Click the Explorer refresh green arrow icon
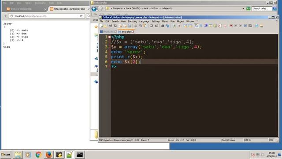The height and width of the screenshot is (159, 282). point(248,8)
